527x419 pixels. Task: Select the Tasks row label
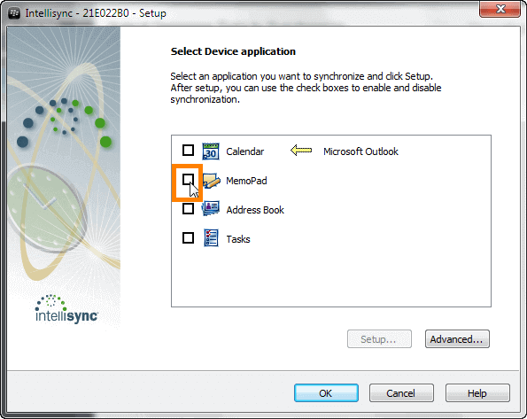[238, 239]
